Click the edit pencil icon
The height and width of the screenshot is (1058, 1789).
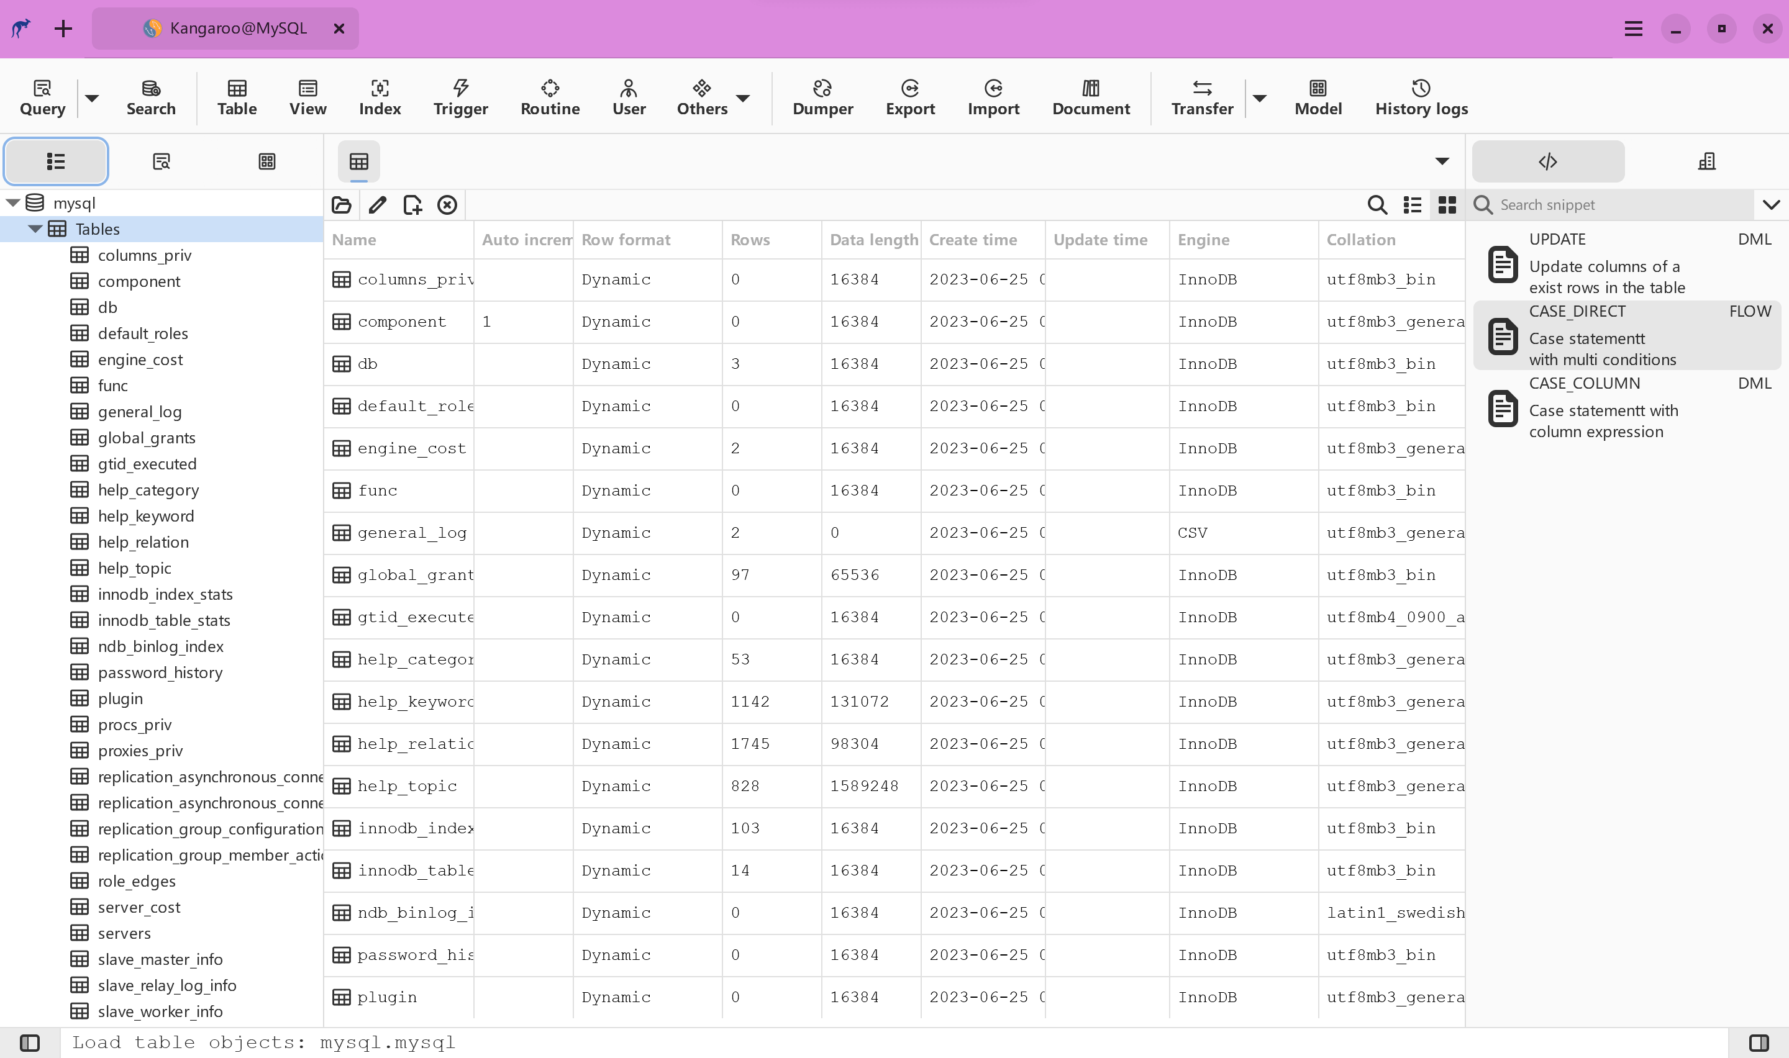pyautogui.click(x=377, y=206)
